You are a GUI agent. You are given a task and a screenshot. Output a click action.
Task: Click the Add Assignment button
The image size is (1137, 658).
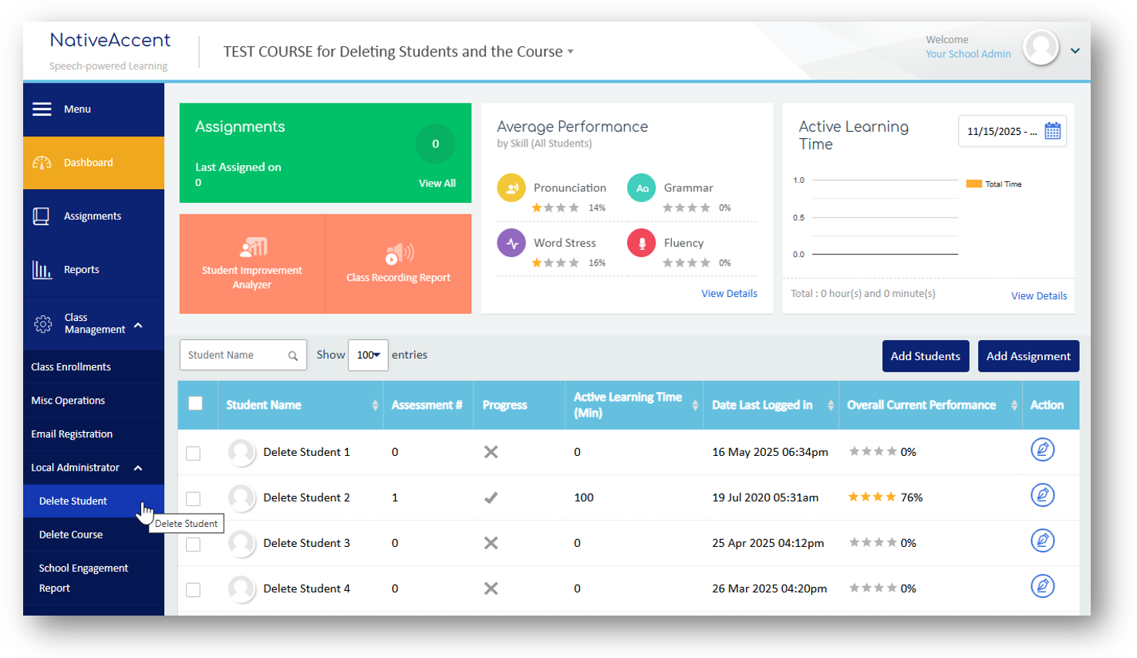1027,356
